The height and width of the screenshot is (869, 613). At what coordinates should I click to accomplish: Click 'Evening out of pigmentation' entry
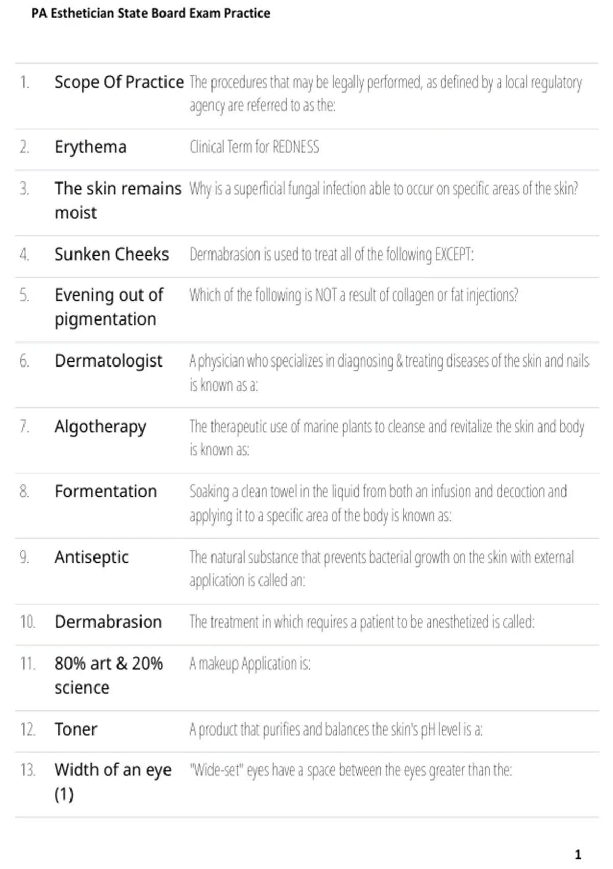(109, 307)
